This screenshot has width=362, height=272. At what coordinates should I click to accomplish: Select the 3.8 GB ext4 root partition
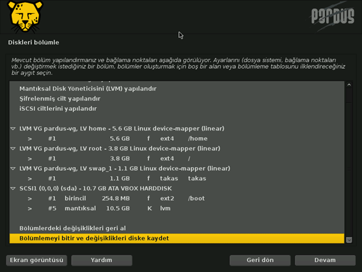120,159
